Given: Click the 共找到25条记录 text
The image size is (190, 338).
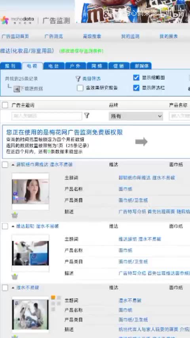Looking at the screenshot, I should pos(21,79).
